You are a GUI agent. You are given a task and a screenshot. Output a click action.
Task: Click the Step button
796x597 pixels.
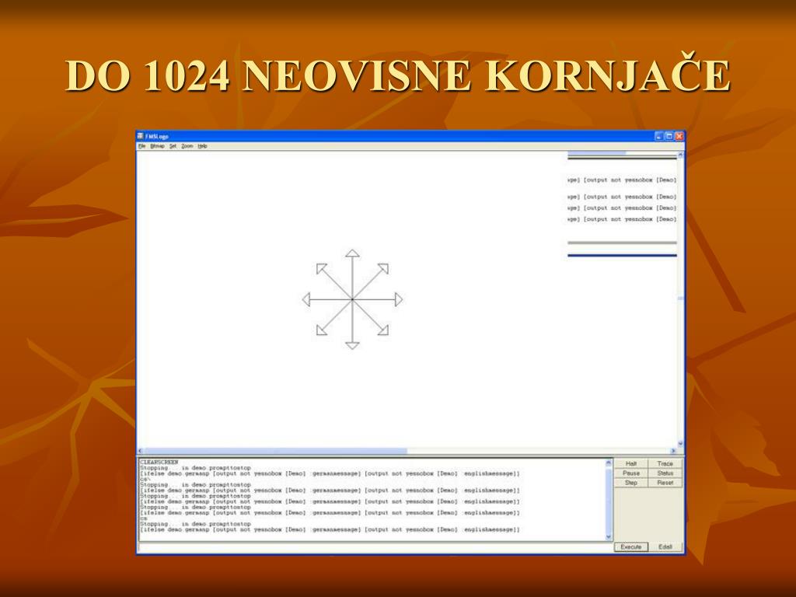[x=631, y=483]
